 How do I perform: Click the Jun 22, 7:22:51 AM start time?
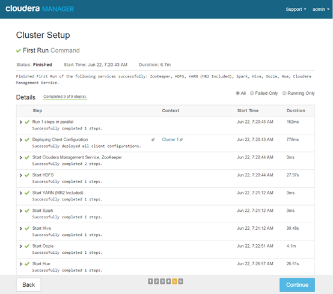tap(255, 246)
